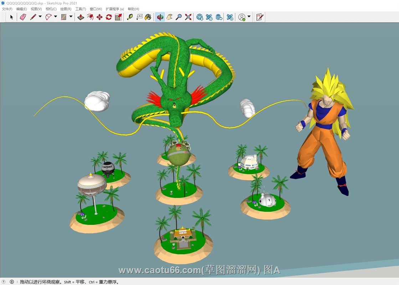
Task: Select the Scale tool
Action: tap(118, 17)
